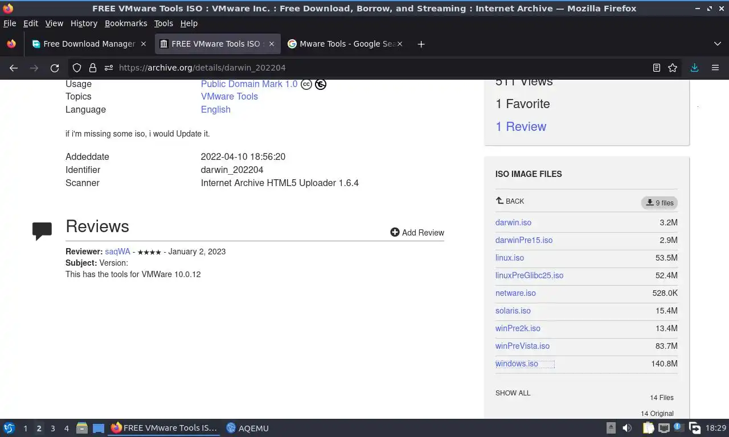Show desktop via blue taskbar icon
This screenshot has height=437, width=729.
pyautogui.click(x=99, y=428)
